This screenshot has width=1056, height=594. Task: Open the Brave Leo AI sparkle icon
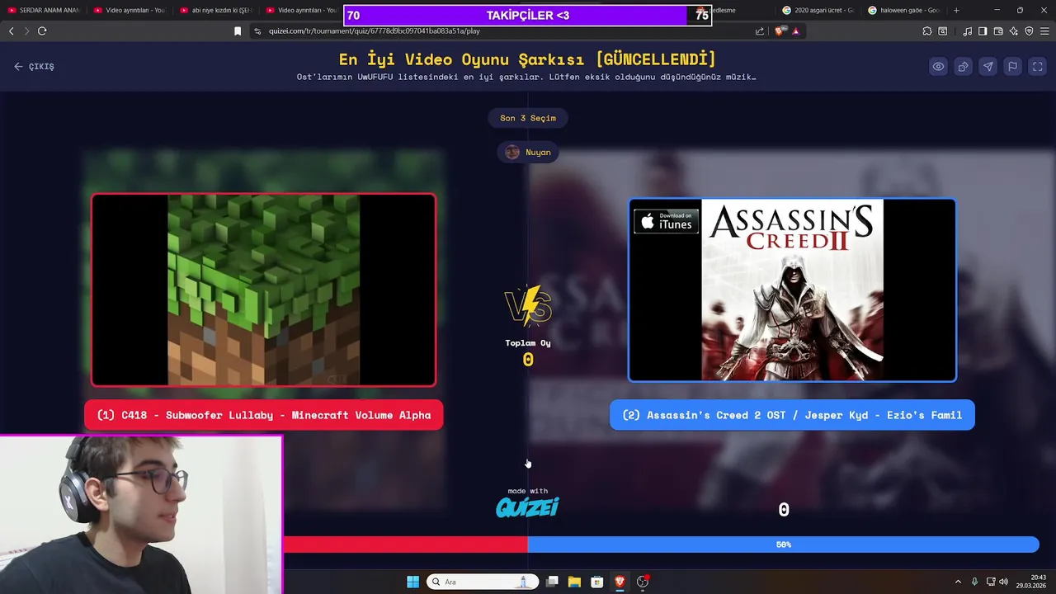point(1014,31)
